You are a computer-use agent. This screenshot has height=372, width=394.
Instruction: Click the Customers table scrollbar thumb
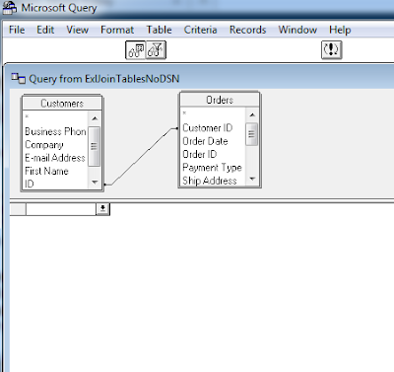point(95,146)
